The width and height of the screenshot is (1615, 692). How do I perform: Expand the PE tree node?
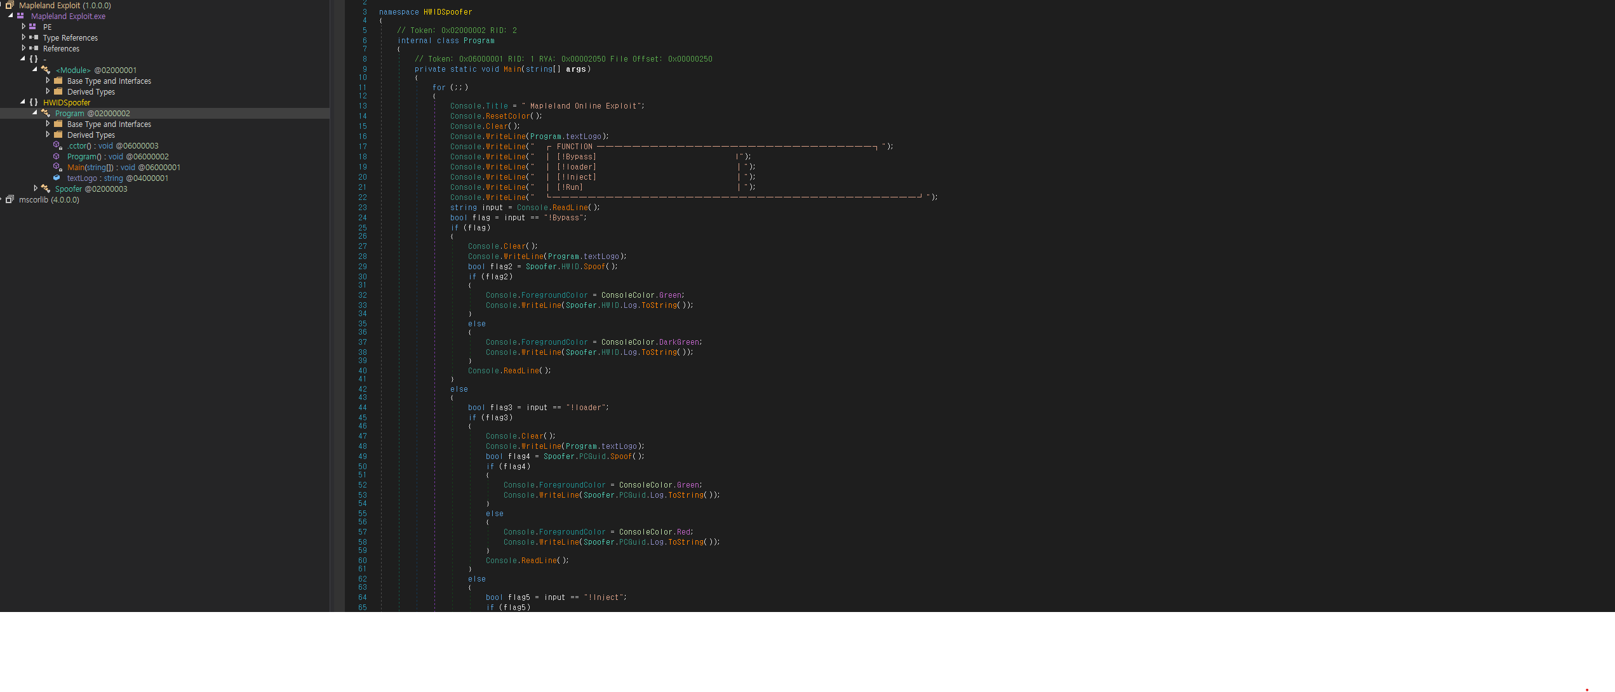point(23,27)
